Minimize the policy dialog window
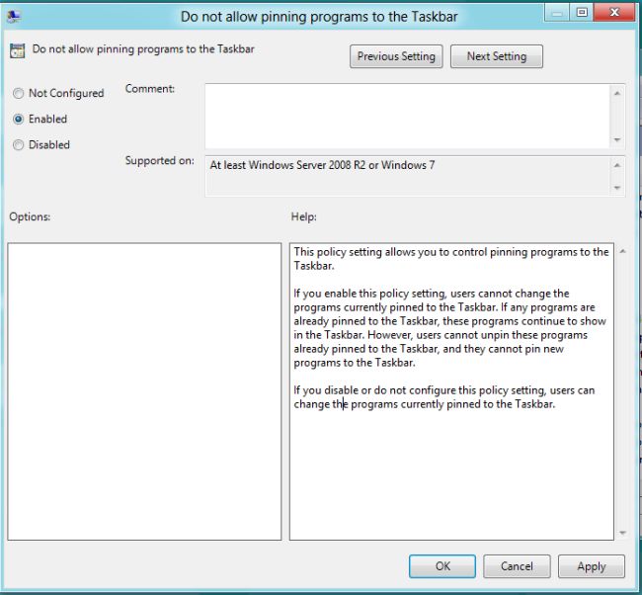Viewport: 642px width, 595px height. pos(557,13)
